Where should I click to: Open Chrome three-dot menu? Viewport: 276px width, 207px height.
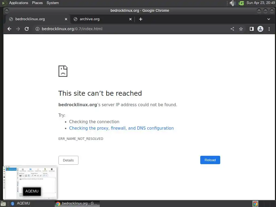point(269,29)
